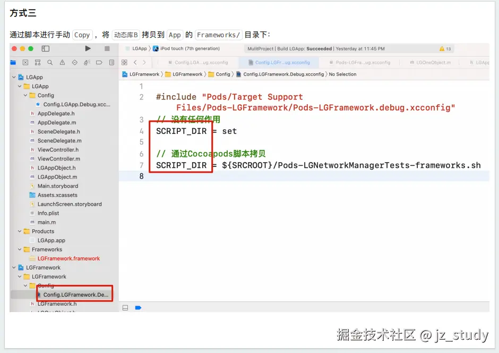Select ViewController.h file
The image size is (499, 353).
point(55,150)
